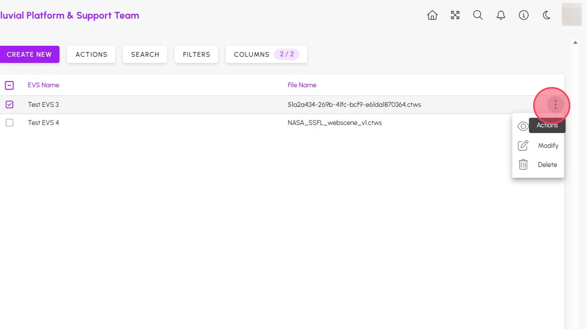Sort by the File Name column header

[302, 85]
